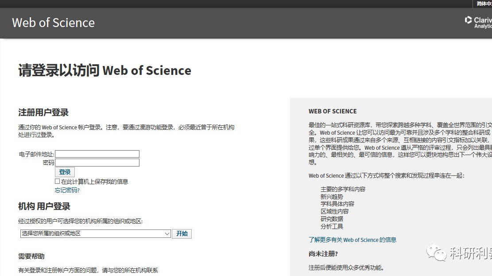Open the 忘记密码? link
Image resolution: width=492 pixels, height=276 pixels.
(x=67, y=190)
